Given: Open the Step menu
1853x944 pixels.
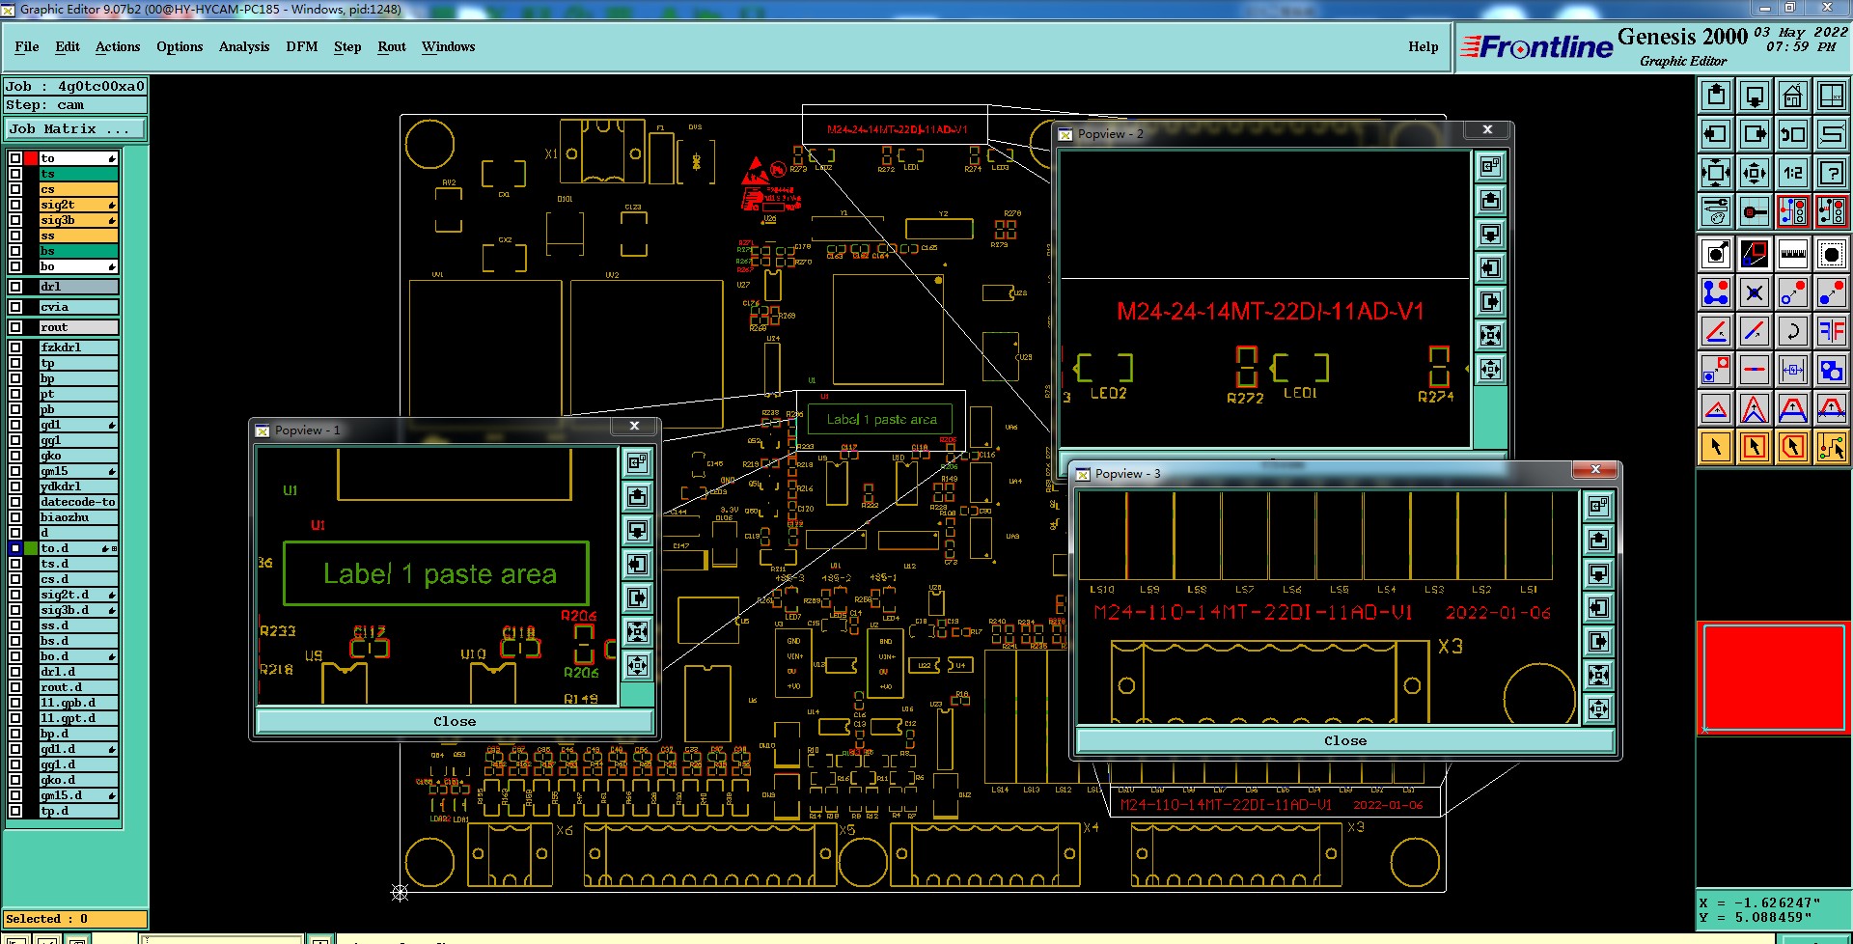Looking at the screenshot, I should (347, 46).
